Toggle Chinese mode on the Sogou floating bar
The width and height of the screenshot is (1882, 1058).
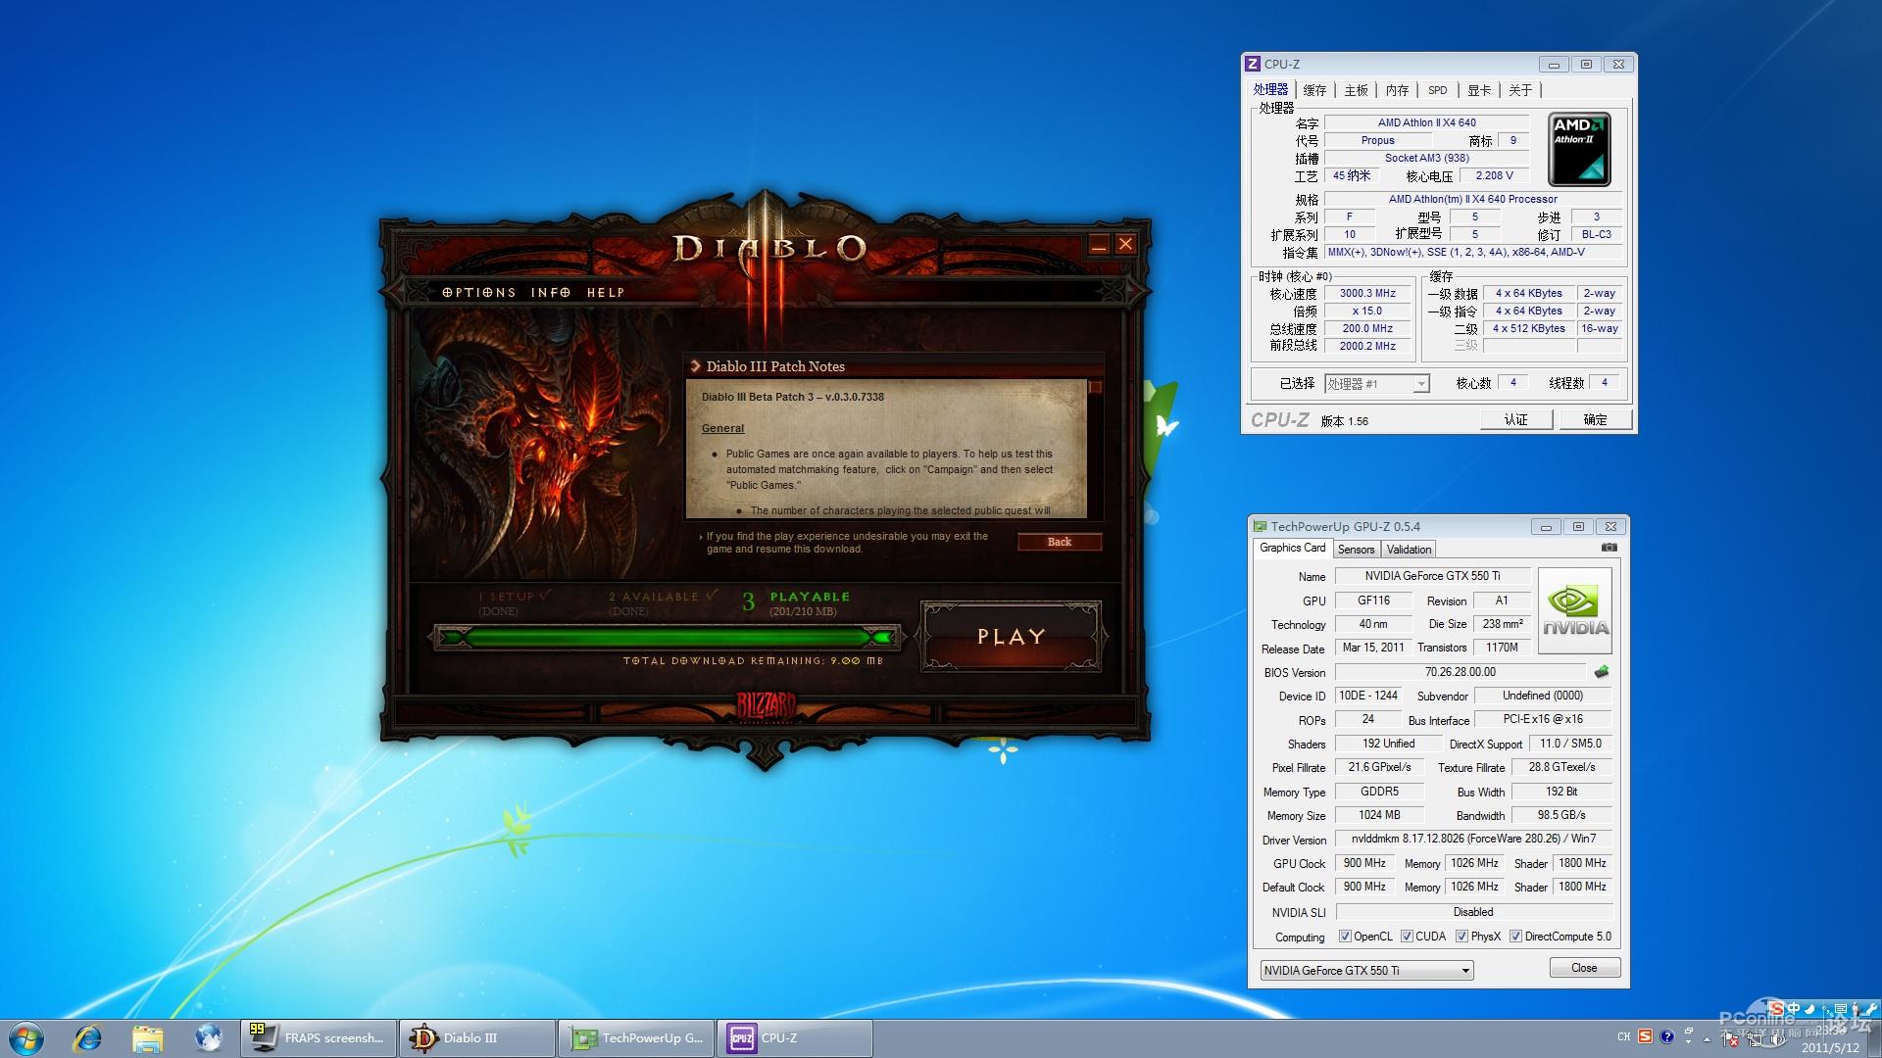coord(1794,1008)
